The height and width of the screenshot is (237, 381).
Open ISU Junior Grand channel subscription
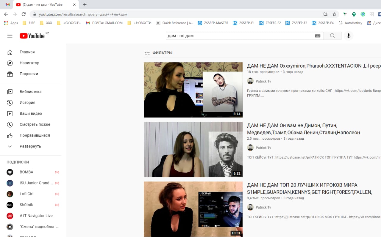[x=31, y=183]
